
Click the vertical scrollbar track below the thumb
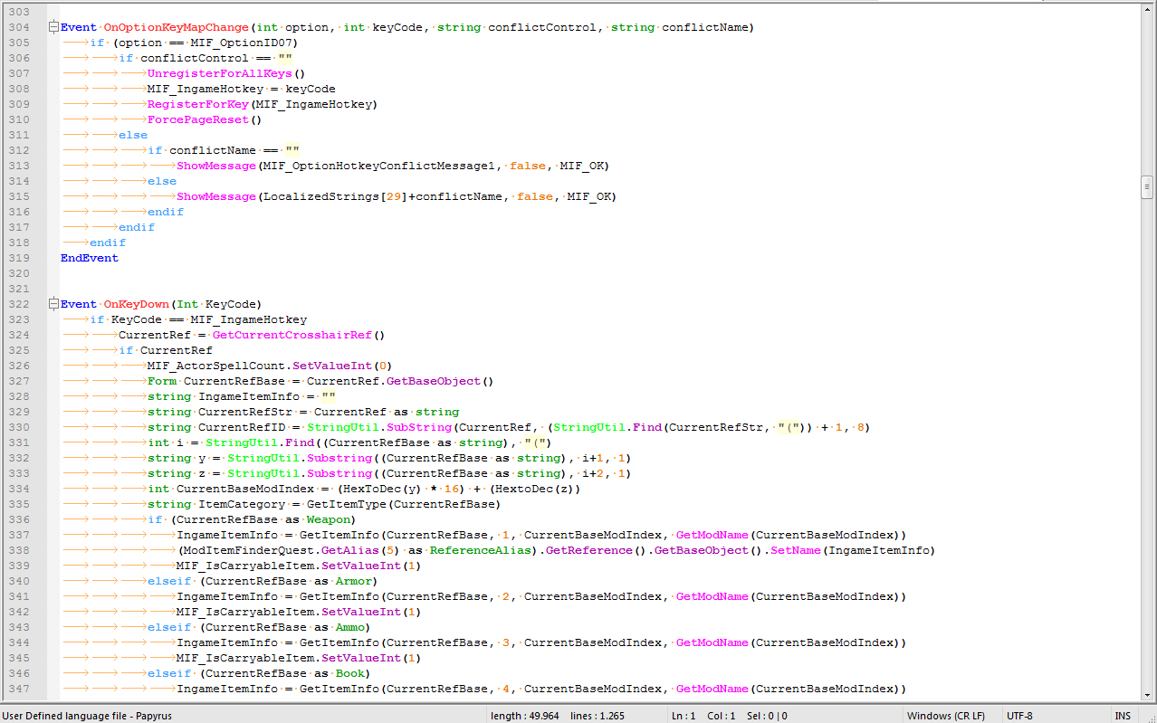tap(1147, 452)
